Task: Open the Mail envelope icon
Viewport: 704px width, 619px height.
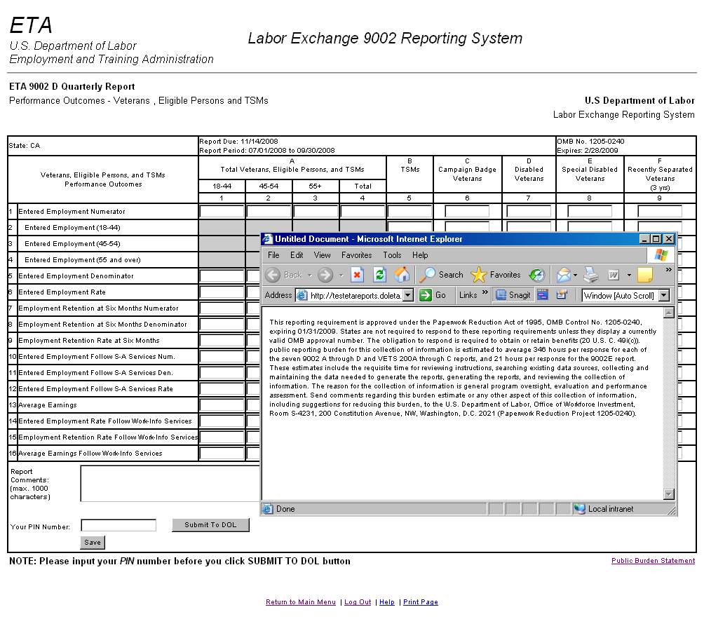Action: 564,275
